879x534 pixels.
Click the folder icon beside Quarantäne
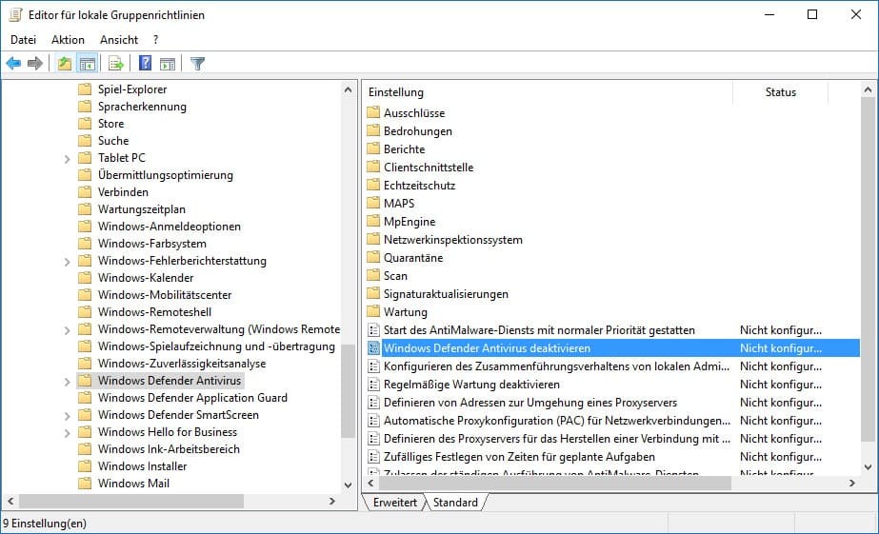[x=373, y=257]
